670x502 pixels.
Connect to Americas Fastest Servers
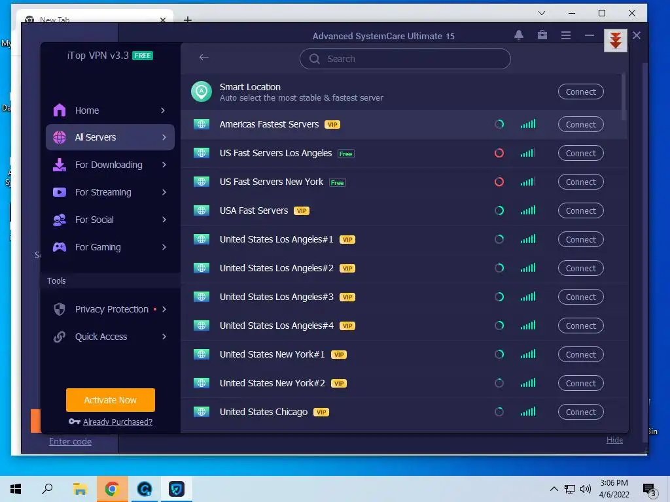coord(581,125)
